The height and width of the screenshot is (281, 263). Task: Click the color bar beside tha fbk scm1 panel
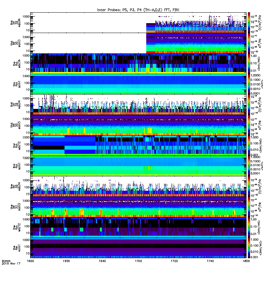[249, 84]
